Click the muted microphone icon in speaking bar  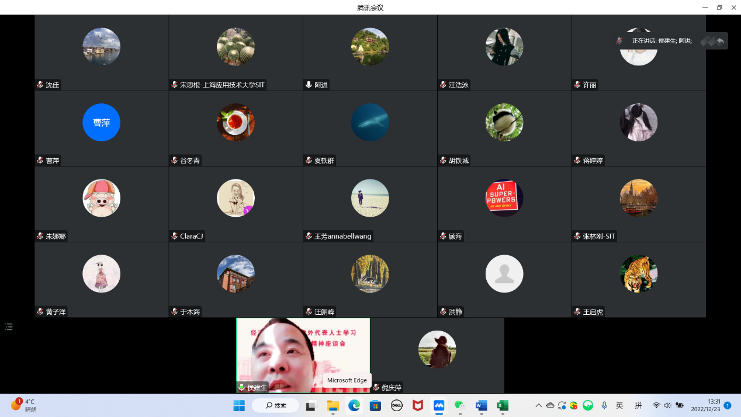coord(619,41)
